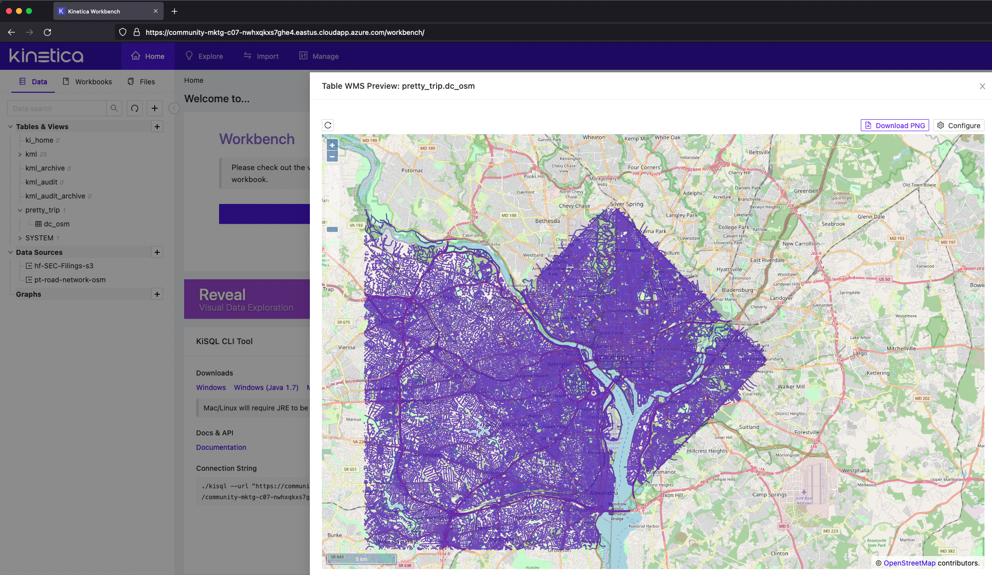This screenshot has height=575, width=992.
Task: Click the map zoom out minus button
Action: [332, 157]
